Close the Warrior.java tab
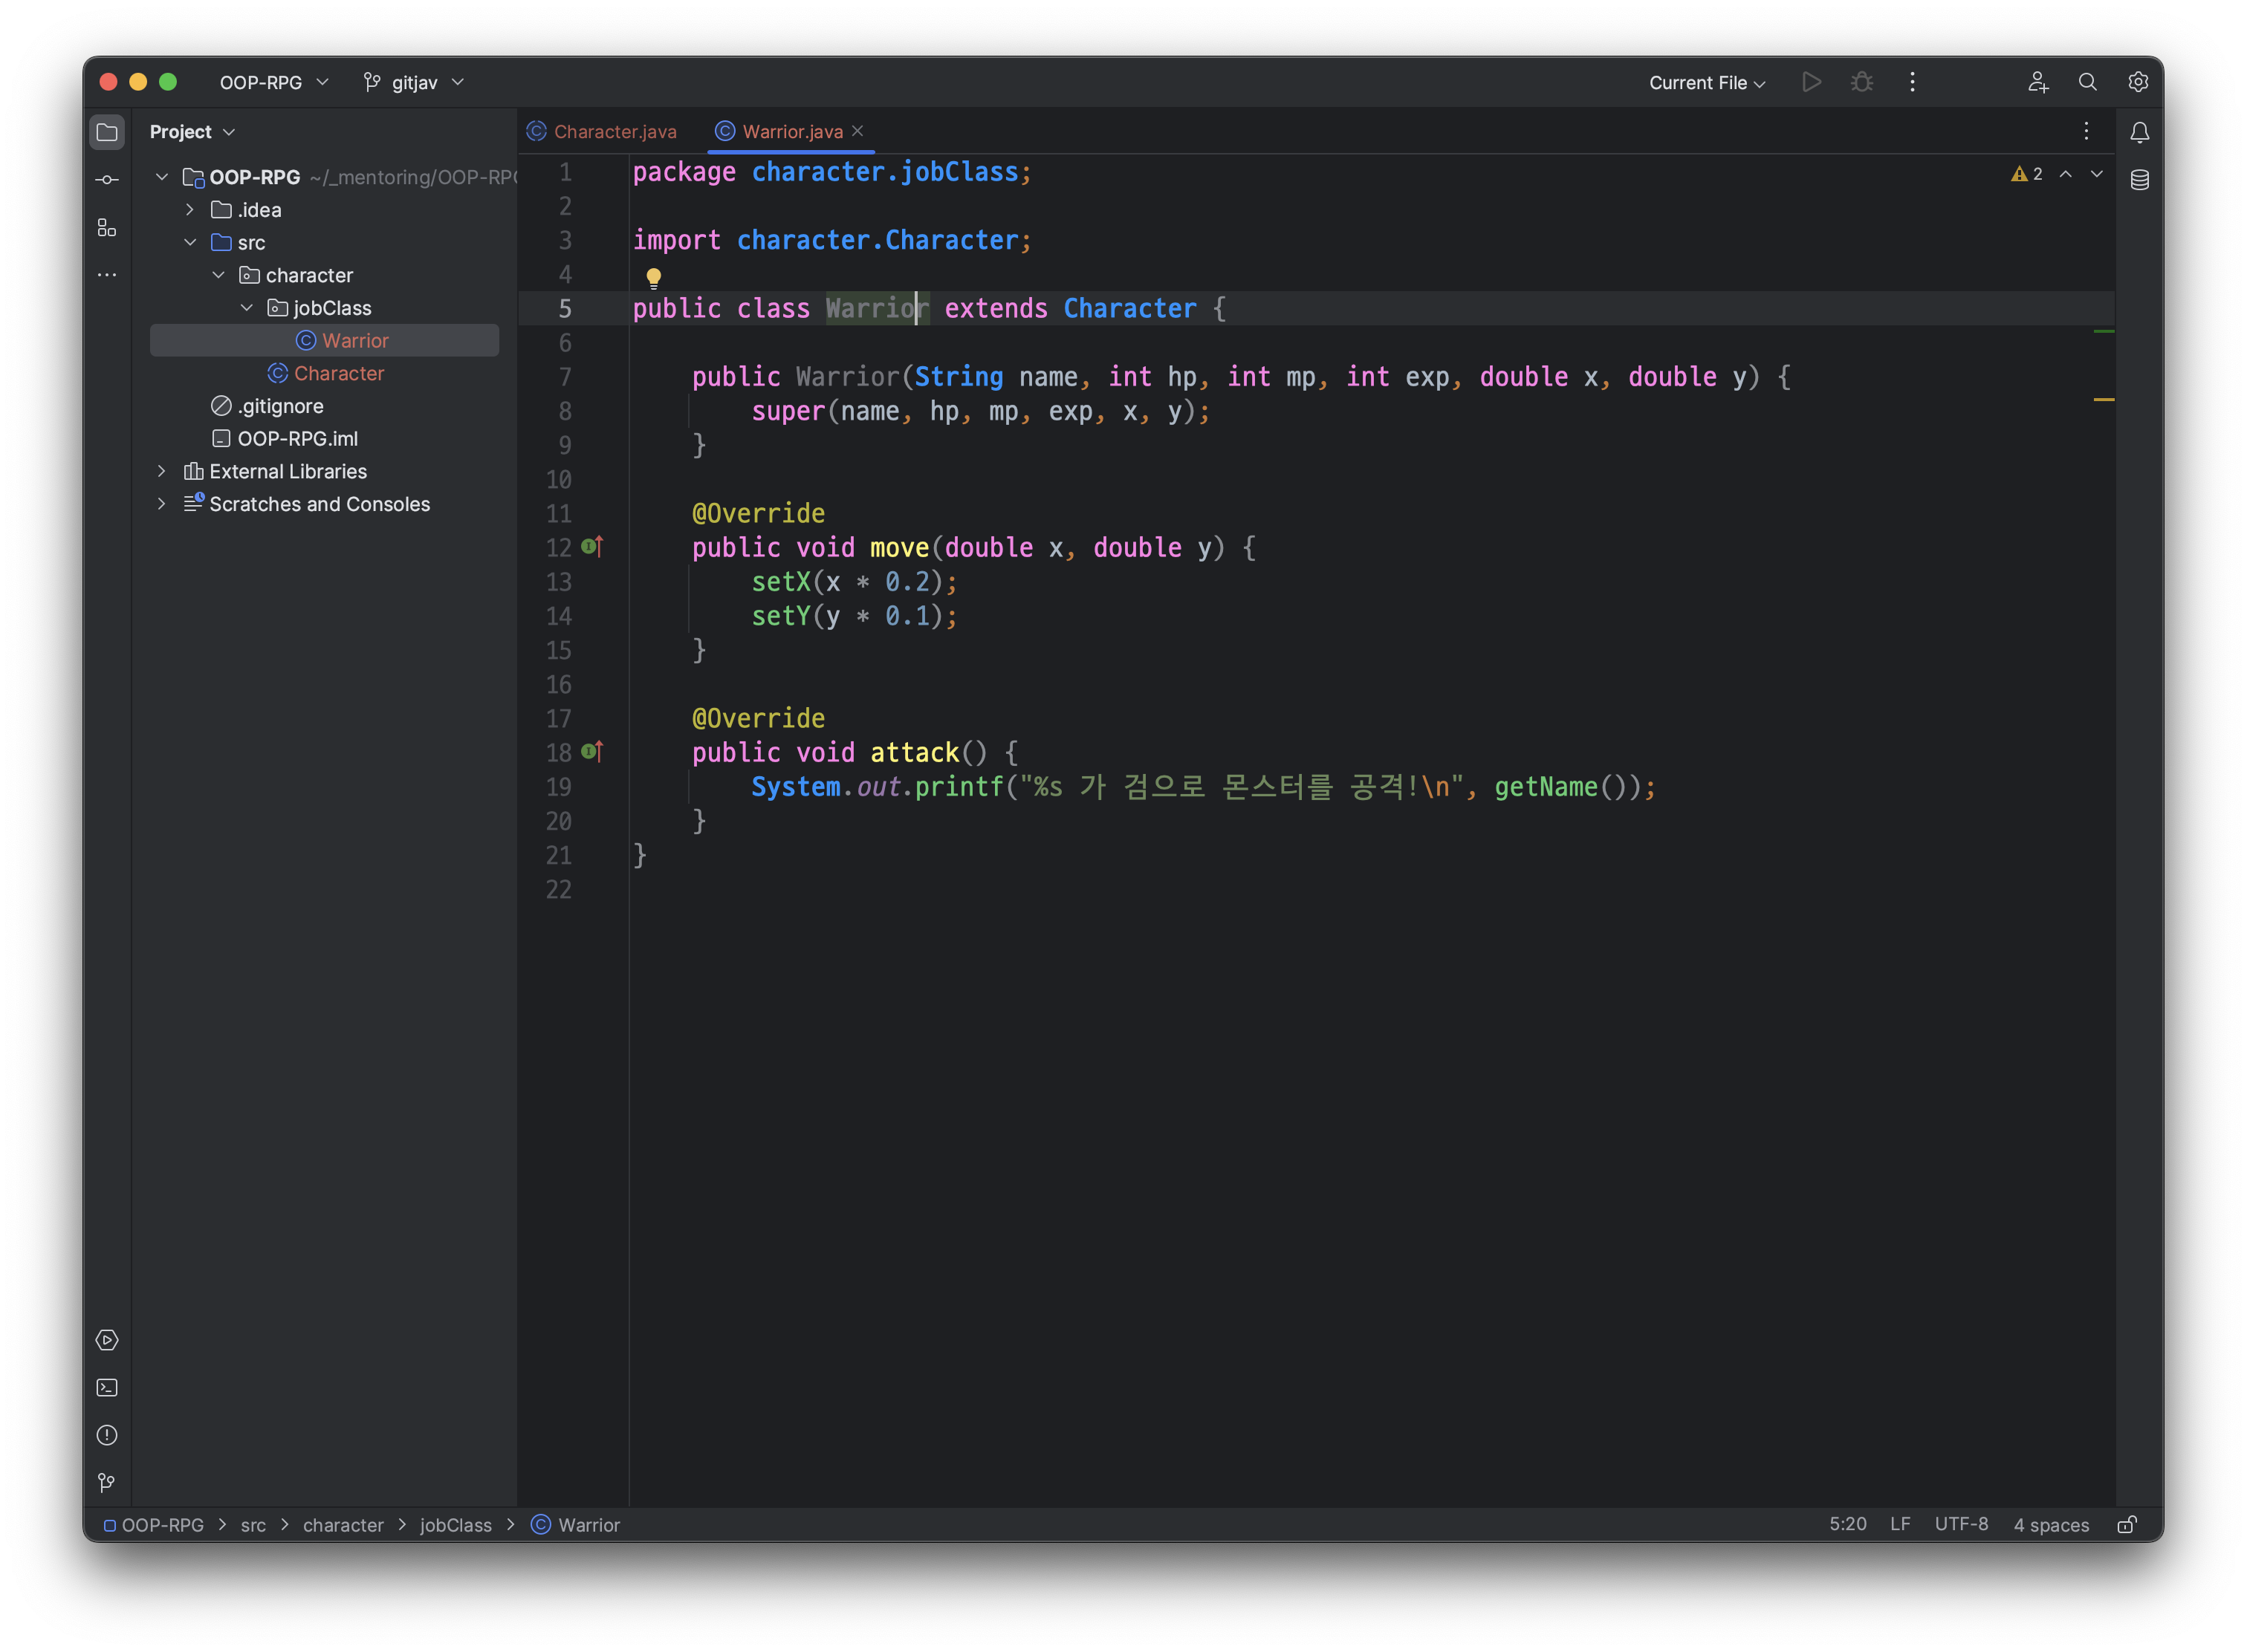Viewport: 2247px width, 1652px height. (857, 131)
